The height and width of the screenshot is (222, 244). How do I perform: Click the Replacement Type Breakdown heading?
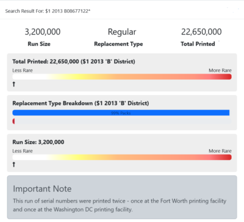[x=81, y=103]
